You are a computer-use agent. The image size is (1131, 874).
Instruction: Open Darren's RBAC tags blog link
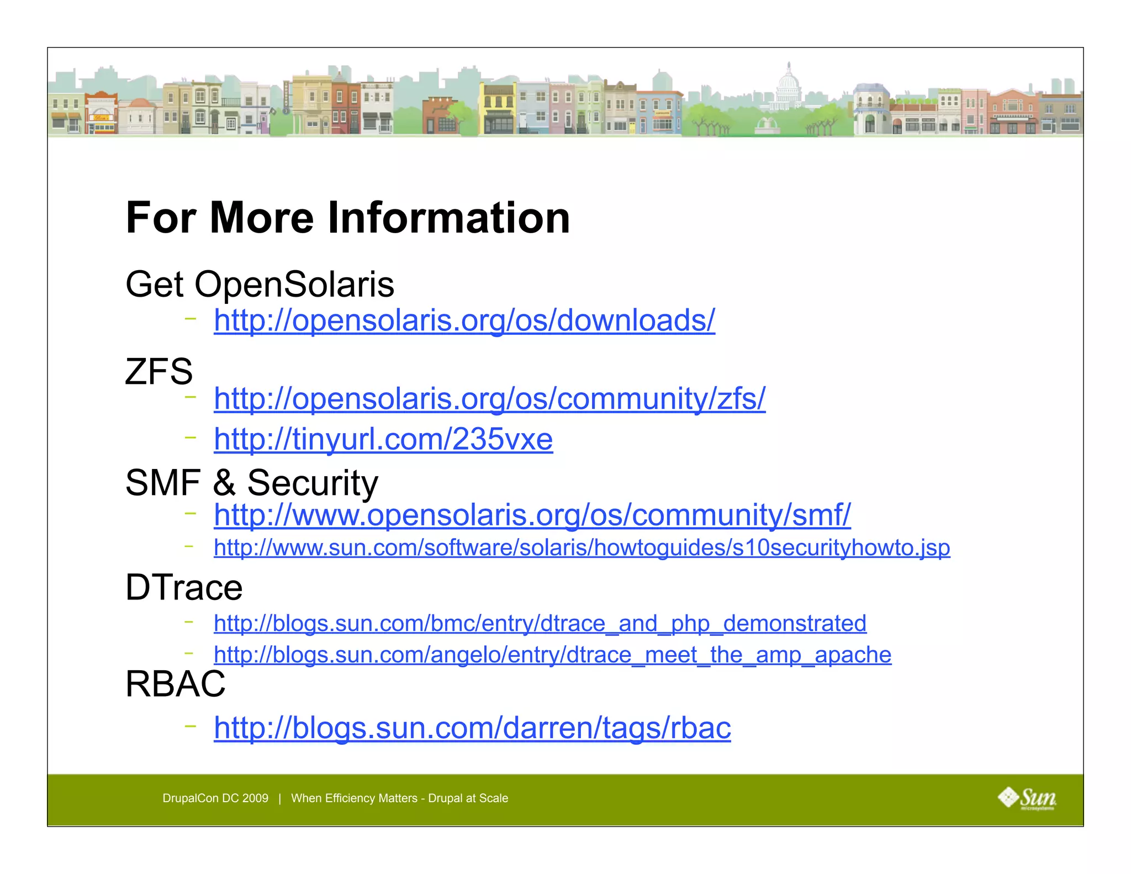click(472, 728)
